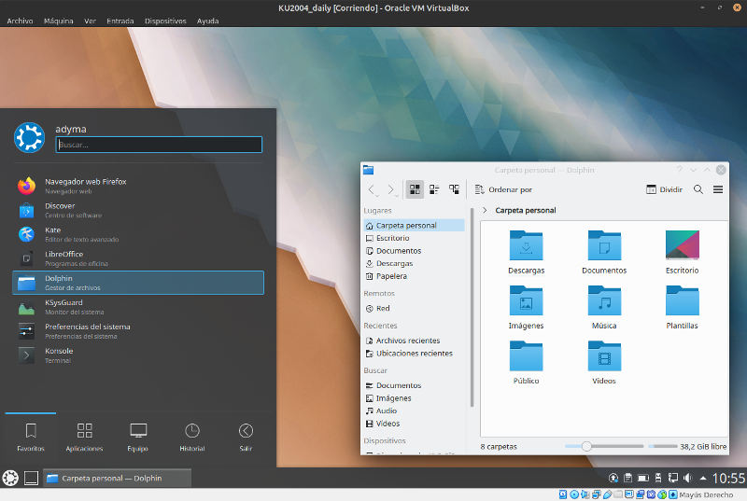Image resolution: width=747 pixels, height=501 pixels.
Task: Click the Kickoff application launcher button
Action: 10,478
